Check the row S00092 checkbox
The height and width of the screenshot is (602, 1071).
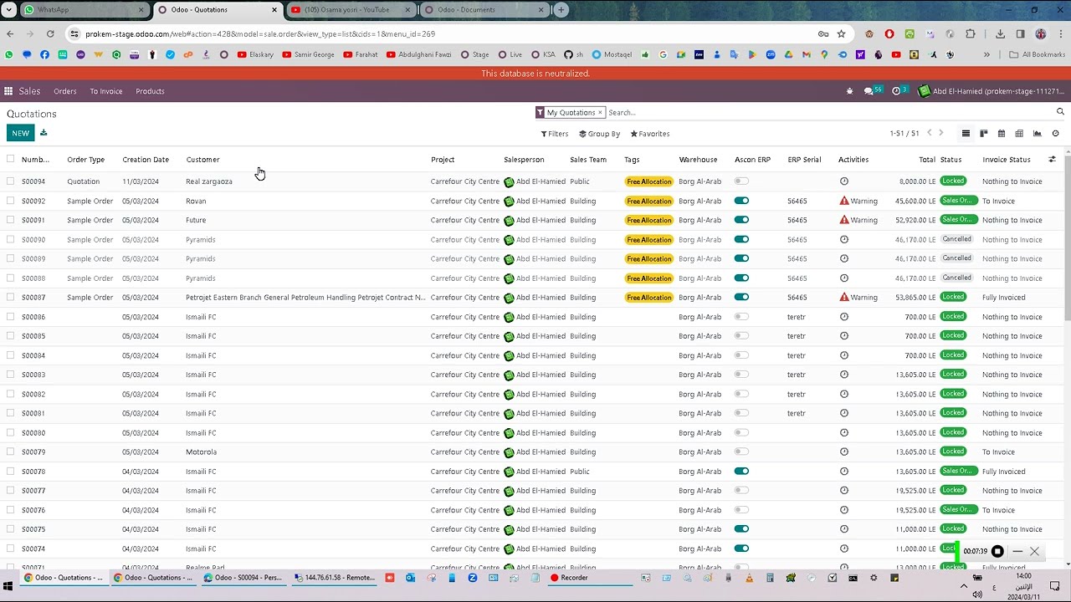point(10,201)
